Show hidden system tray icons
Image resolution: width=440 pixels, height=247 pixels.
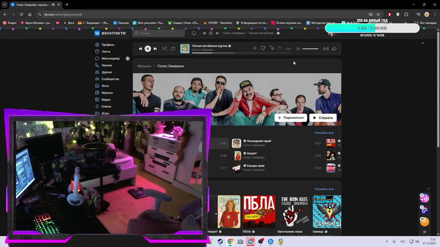click(x=387, y=242)
